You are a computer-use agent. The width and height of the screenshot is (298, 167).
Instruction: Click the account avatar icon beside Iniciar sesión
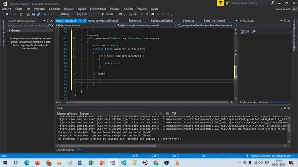pyautogui.click(x=294, y=9)
